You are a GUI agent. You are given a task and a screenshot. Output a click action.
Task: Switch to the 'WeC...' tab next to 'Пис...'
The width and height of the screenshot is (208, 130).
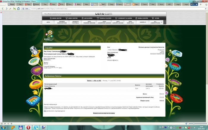coord(103,4)
